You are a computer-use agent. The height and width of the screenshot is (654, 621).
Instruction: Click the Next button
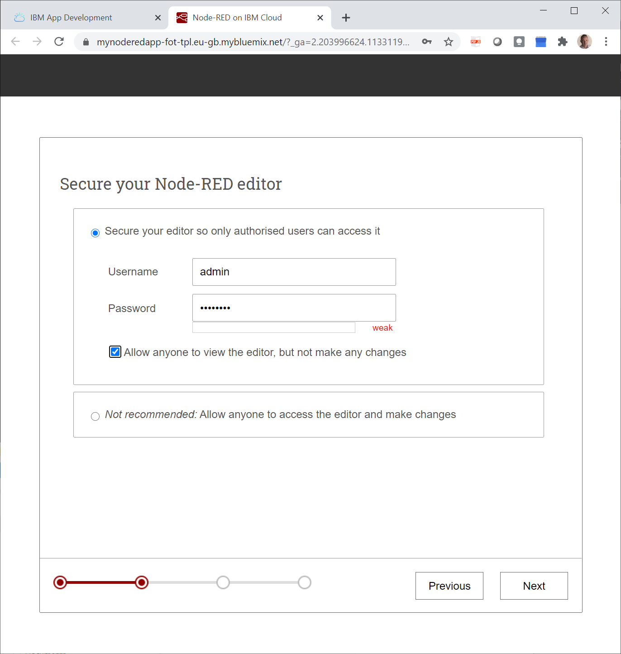pos(534,586)
